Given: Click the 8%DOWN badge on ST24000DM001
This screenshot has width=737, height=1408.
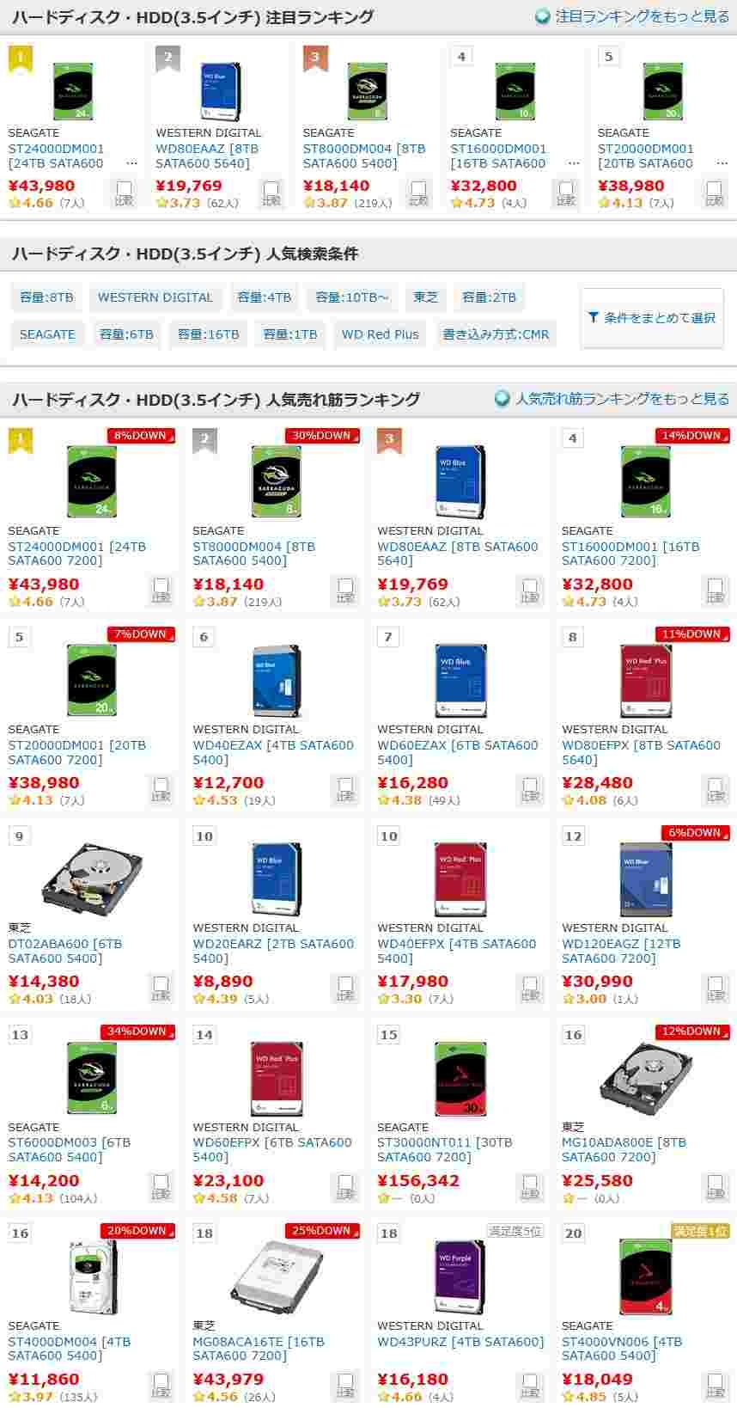Looking at the screenshot, I should click(141, 436).
